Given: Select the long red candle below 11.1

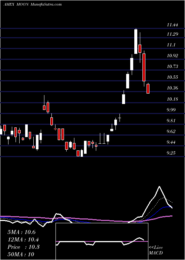Looking at the screenshot, I should (x=144, y=68).
